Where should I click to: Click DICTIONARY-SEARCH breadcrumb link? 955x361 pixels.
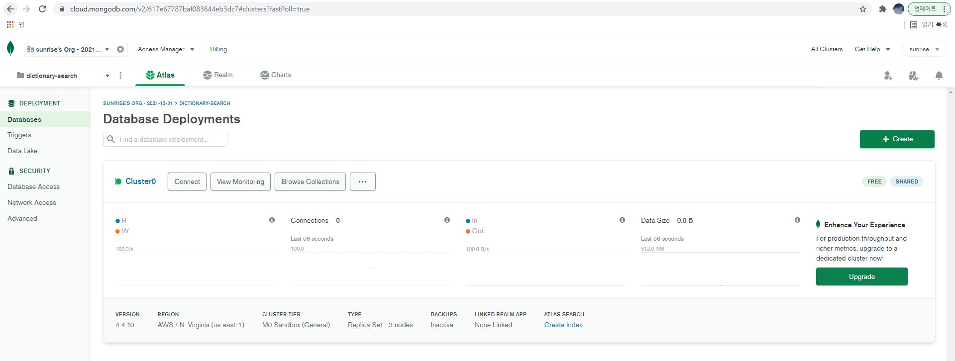205,103
